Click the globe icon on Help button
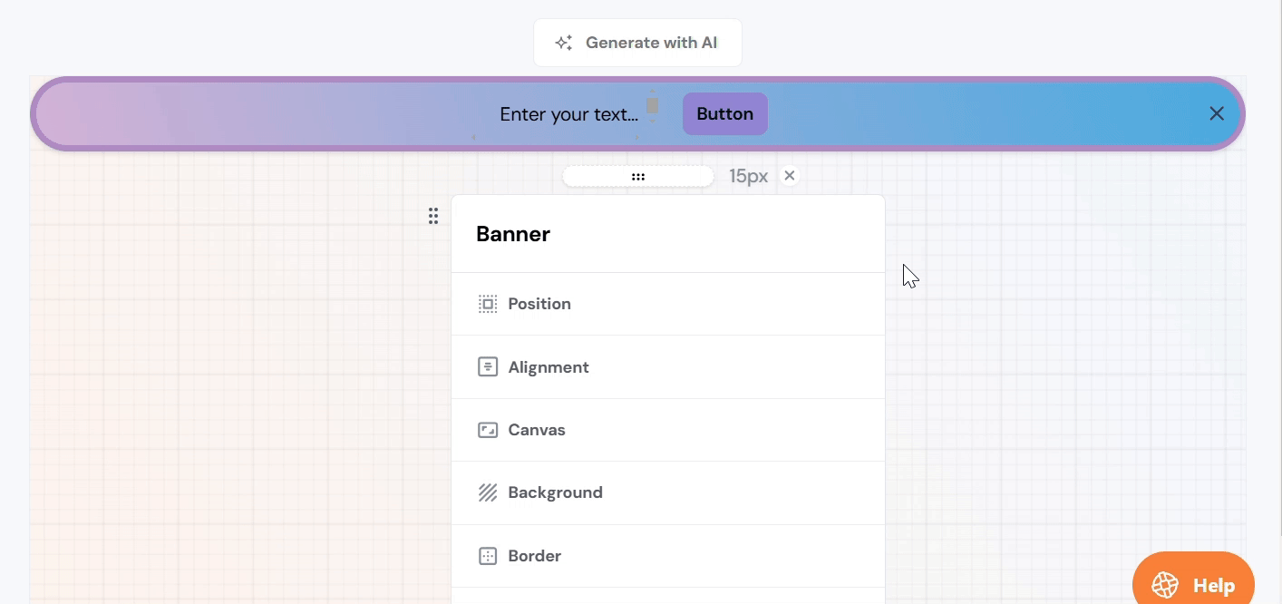This screenshot has height=604, width=1282. click(x=1165, y=585)
